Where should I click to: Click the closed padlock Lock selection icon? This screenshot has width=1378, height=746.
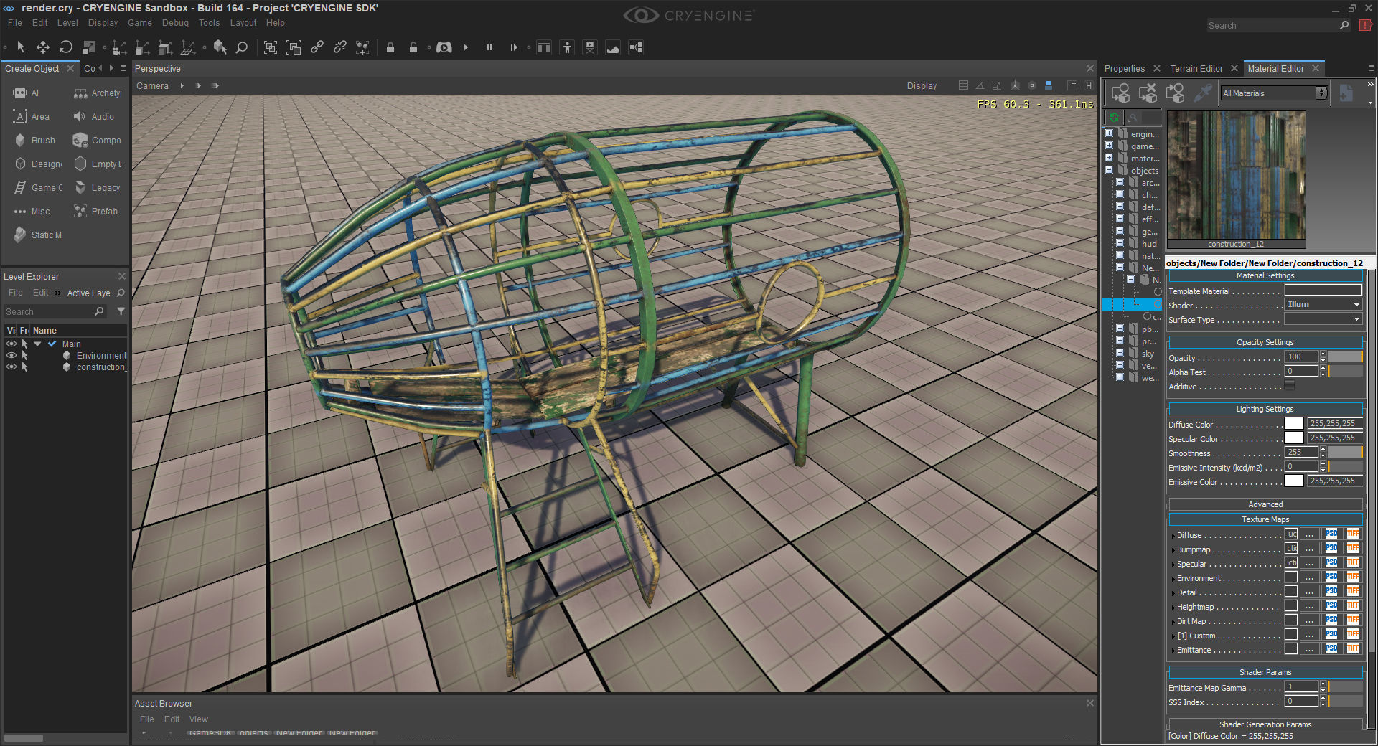pyautogui.click(x=390, y=47)
